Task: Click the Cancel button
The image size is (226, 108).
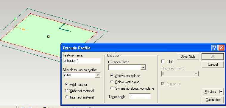Action: (213, 65)
